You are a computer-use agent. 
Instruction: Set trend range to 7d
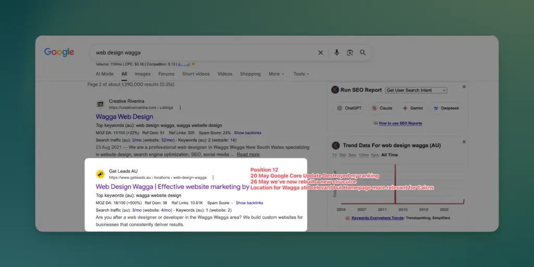click(x=334, y=155)
